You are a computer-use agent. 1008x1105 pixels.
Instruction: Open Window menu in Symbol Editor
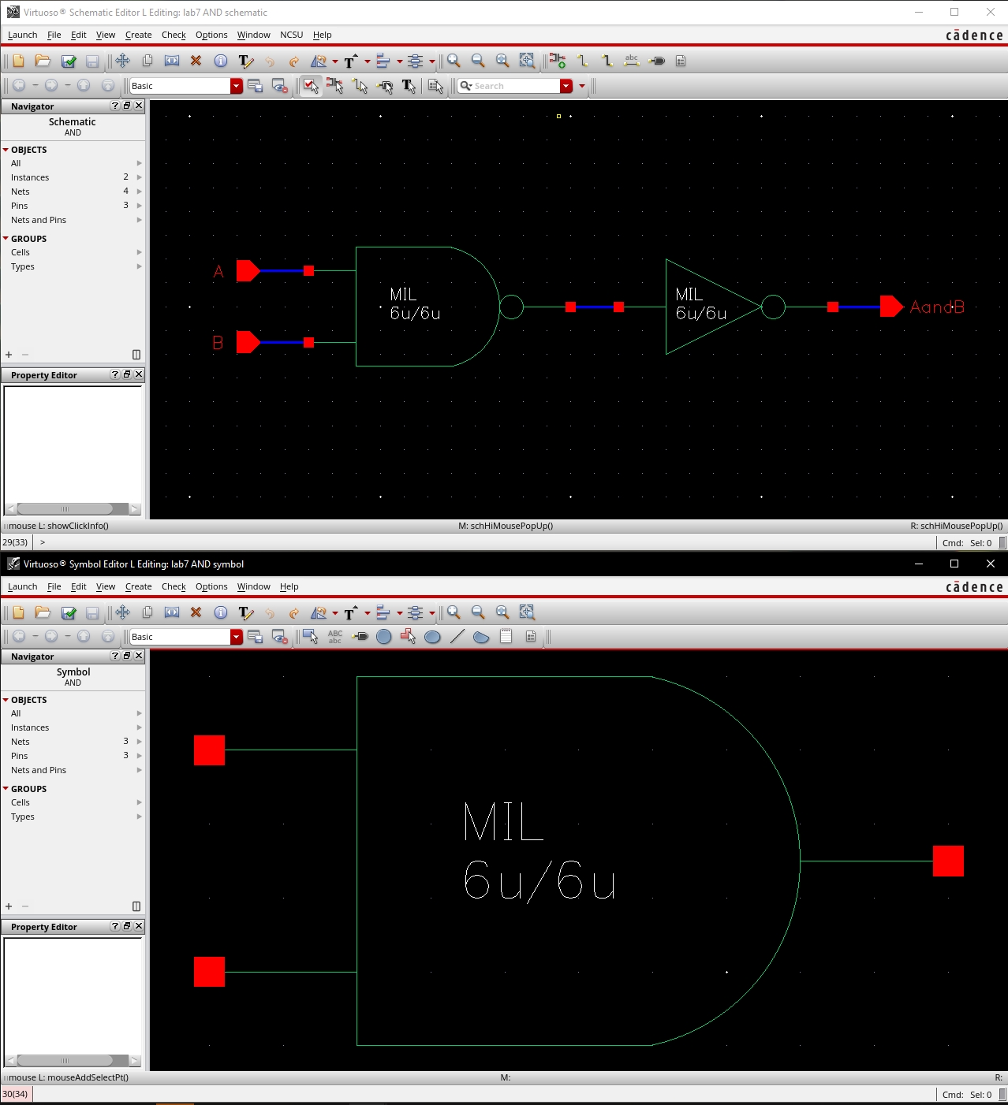tap(253, 586)
